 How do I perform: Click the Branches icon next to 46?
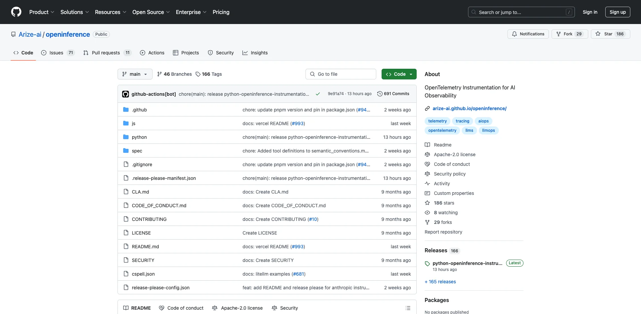(160, 74)
